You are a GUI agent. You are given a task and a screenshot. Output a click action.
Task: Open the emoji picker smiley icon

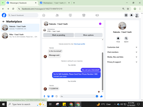point(97,96)
